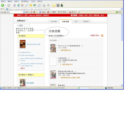
Task: Open the Google toolbar Send to dropdown
Action: 76,12
